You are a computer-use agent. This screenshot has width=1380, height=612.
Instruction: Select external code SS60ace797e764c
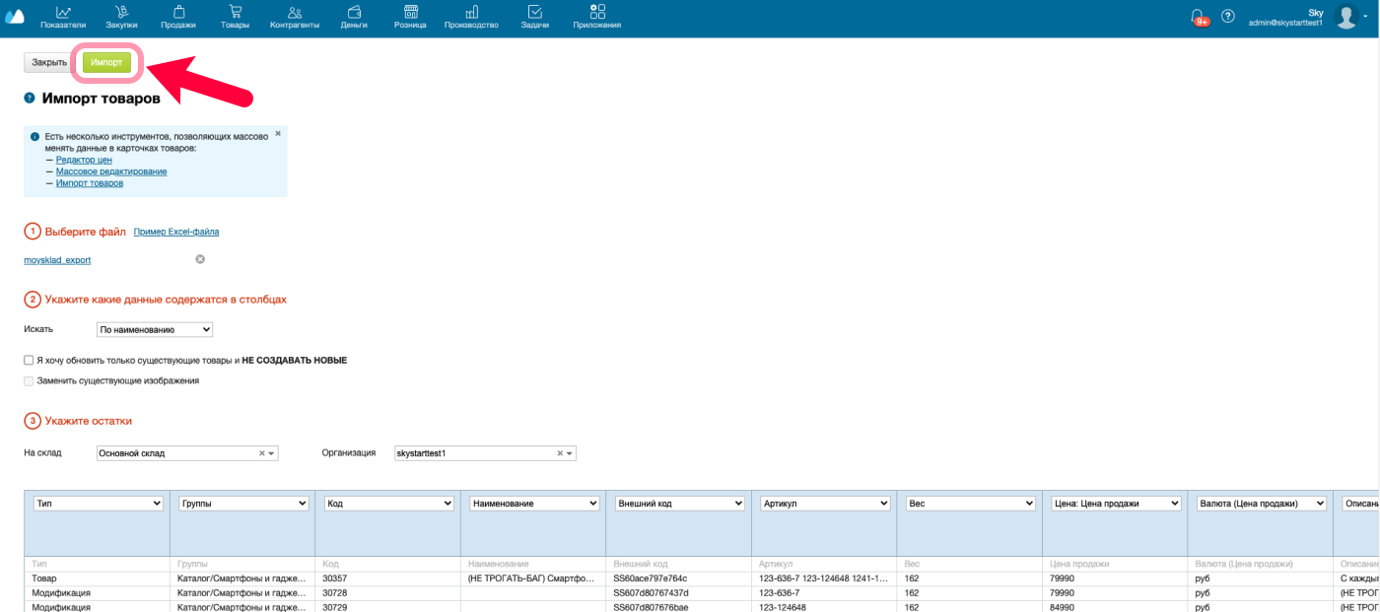pos(678,578)
